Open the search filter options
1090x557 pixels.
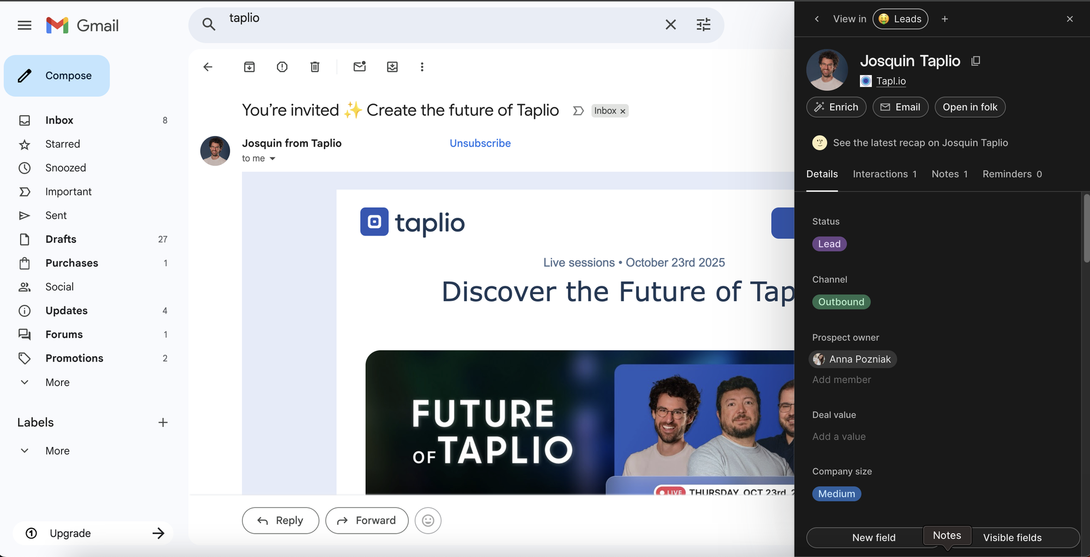click(x=704, y=25)
